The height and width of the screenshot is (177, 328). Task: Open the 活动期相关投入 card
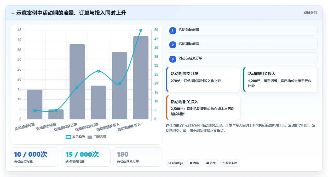point(203,108)
